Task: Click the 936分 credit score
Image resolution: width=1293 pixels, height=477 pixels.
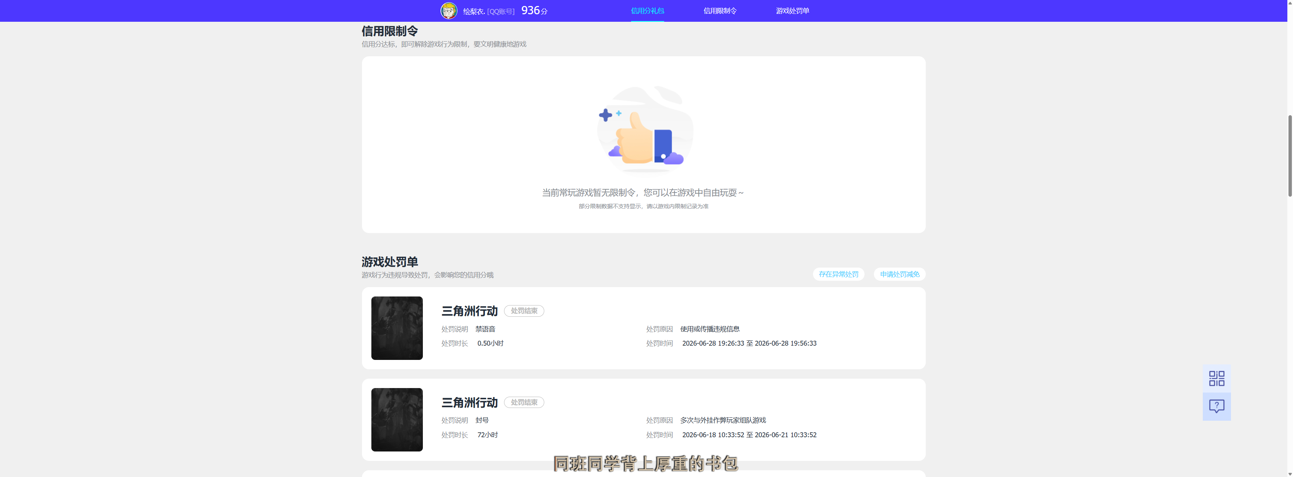Action: (534, 11)
